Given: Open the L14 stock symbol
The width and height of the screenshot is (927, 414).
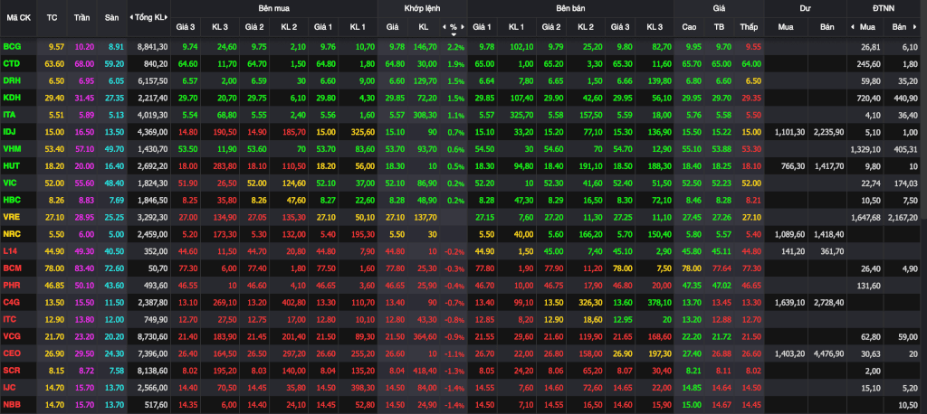Looking at the screenshot, I should pos(10,250).
